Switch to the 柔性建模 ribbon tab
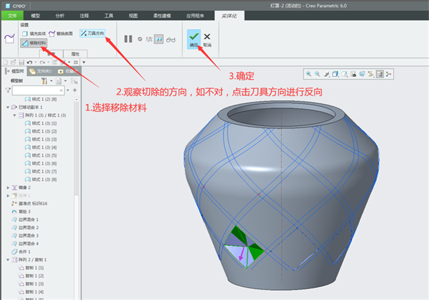Image resolution: width=429 pixels, height=300 pixels. pos(162,15)
